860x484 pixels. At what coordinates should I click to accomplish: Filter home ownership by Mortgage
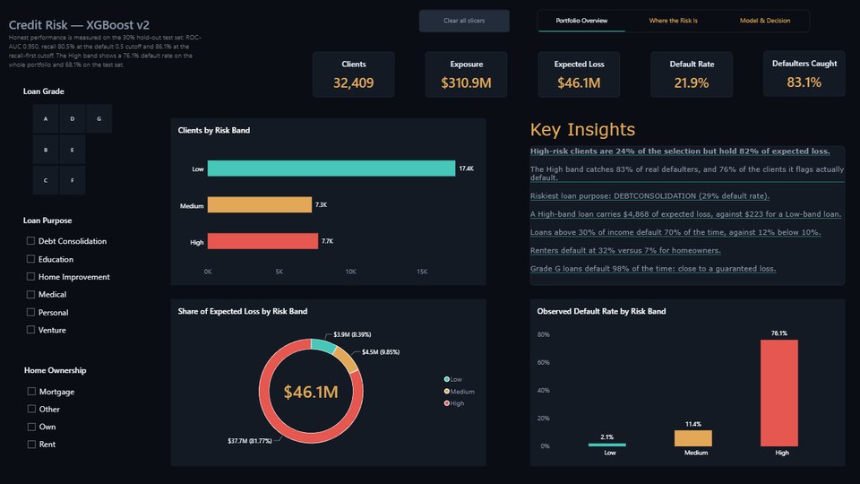click(31, 392)
